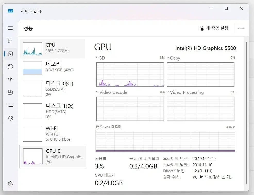Click the 3.3/7.9GB (42%) memory reading
254x195 pixels.
60,70
